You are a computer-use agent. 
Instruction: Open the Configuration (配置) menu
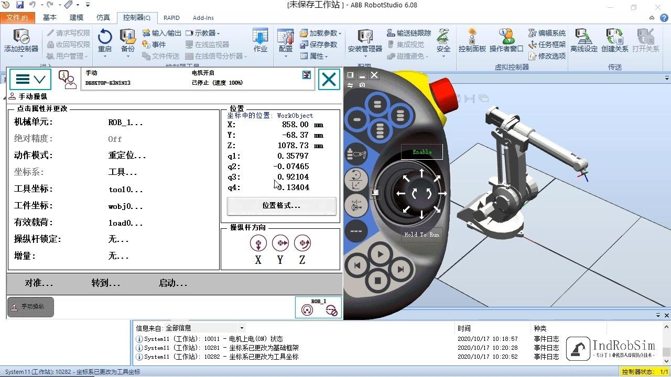pyautogui.click(x=286, y=41)
